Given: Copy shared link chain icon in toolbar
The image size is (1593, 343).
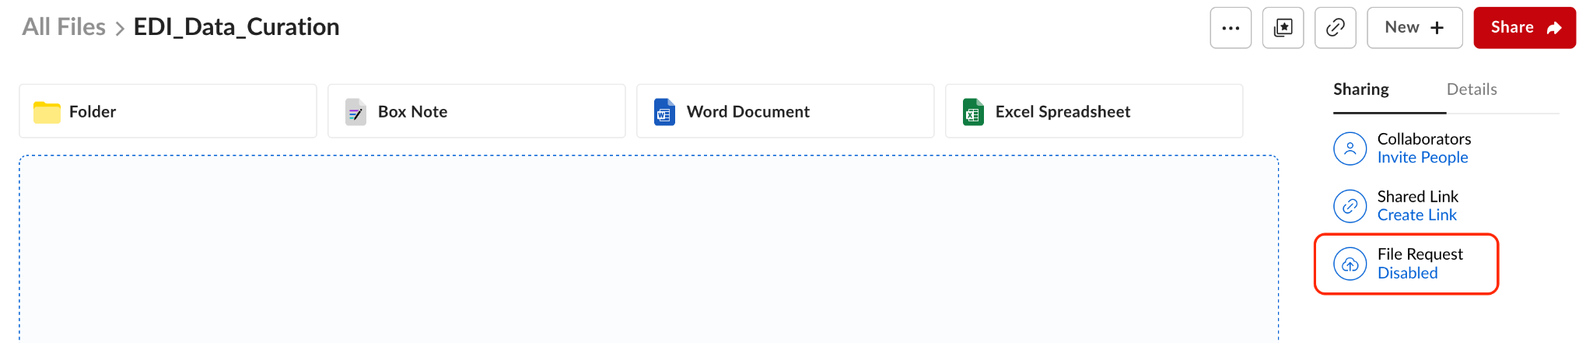Looking at the screenshot, I should pyautogui.click(x=1336, y=28).
